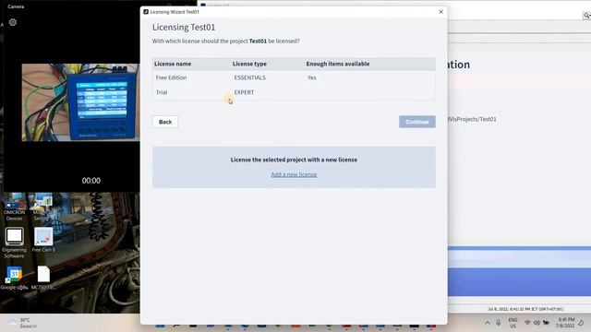Open Engineering Software desktop shortcut

click(15, 243)
